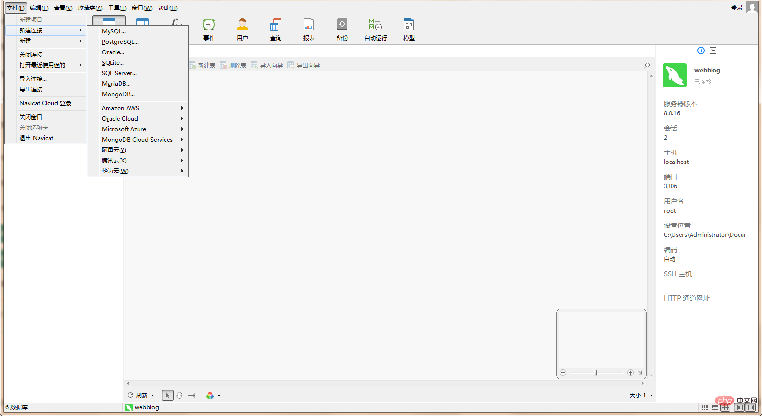
Task: Open the 自动运行 (Automation) toolbar icon
Action: tap(375, 29)
